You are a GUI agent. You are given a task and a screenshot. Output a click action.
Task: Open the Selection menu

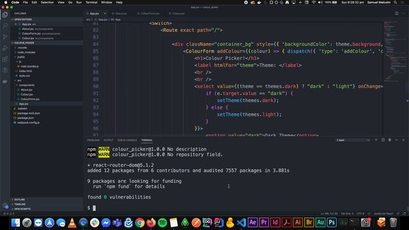coord(47,3)
